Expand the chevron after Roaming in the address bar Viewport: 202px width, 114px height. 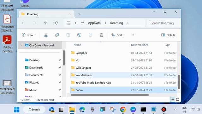[128, 23]
